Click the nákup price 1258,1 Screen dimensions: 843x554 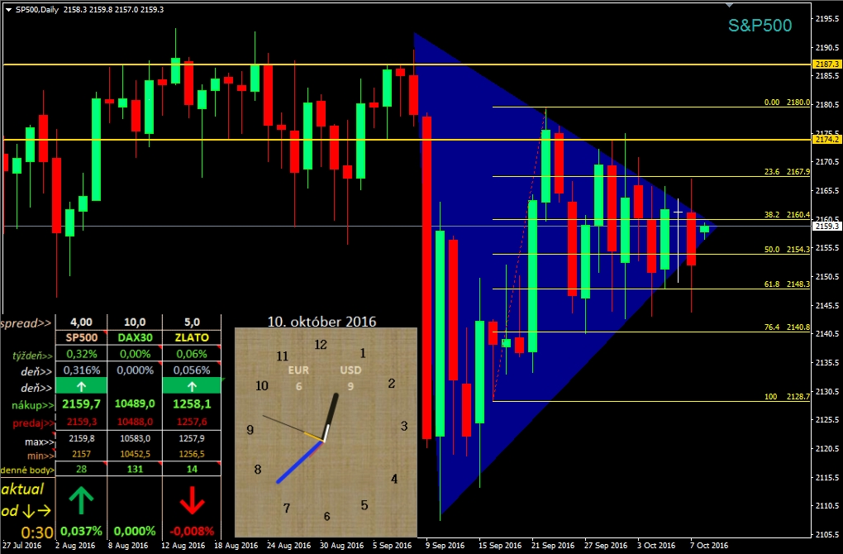pos(192,404)
